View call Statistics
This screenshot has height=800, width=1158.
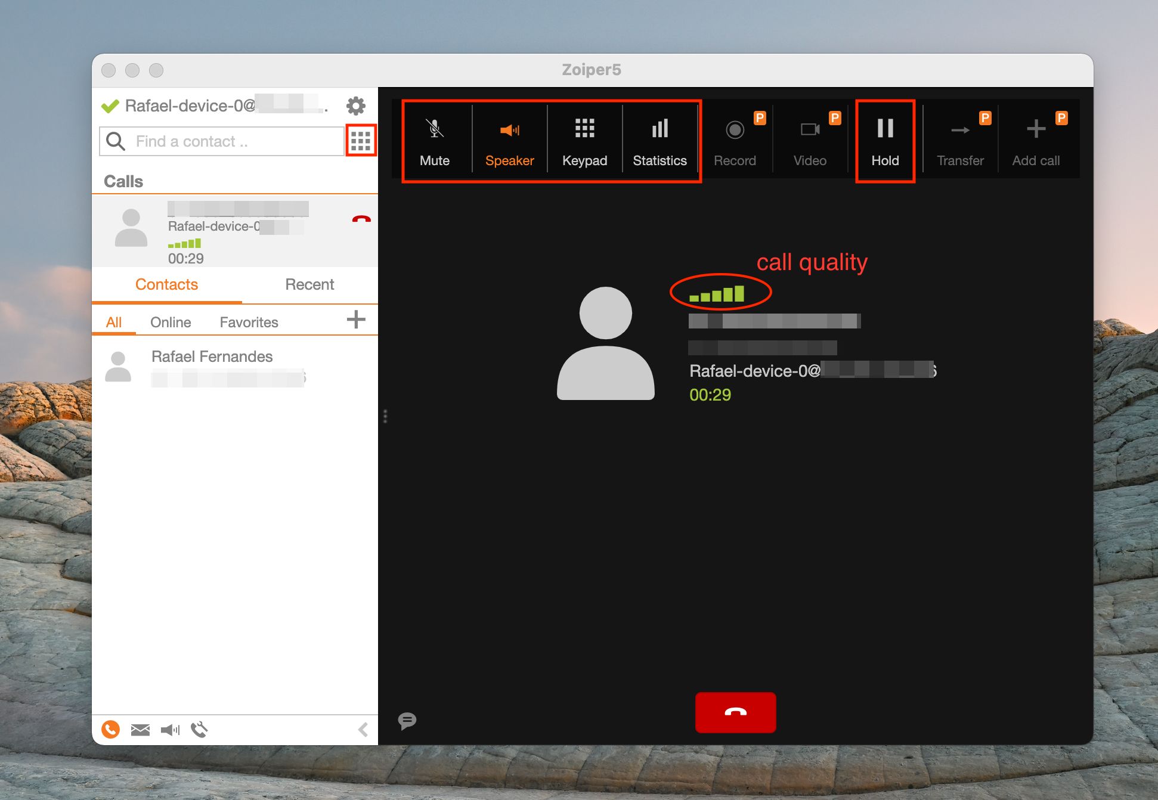660,139
